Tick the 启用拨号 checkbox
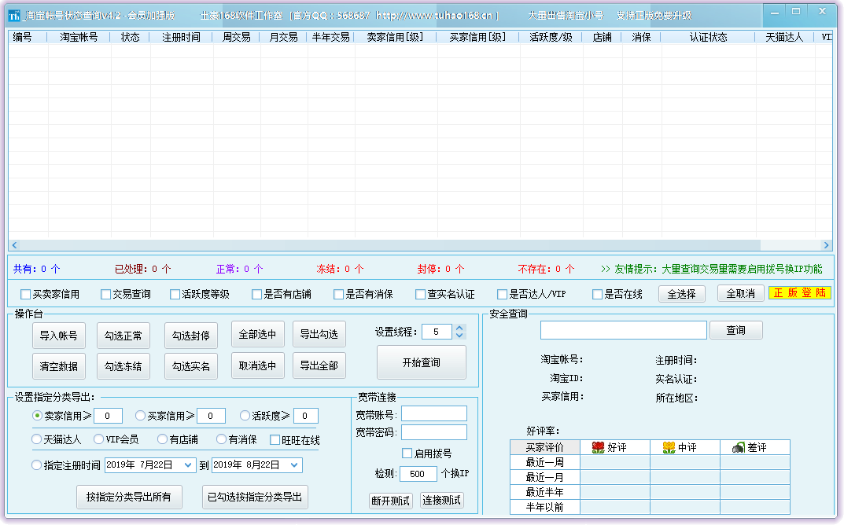 tap(407, 453)
